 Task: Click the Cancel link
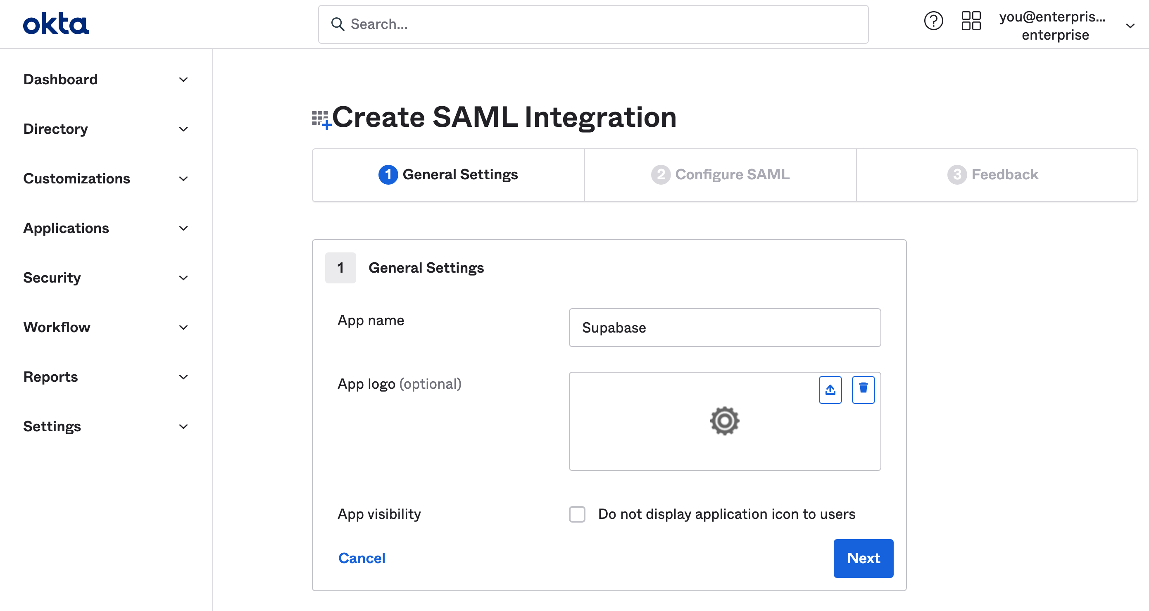coord(361,558)
